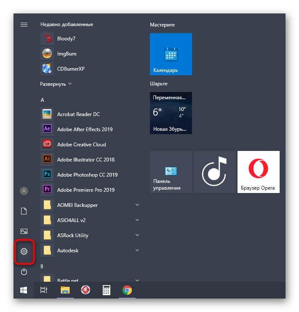Screen dimensions: 299x312
Task: Expand the Развернуть recently added list
Action: pos(56,84)
